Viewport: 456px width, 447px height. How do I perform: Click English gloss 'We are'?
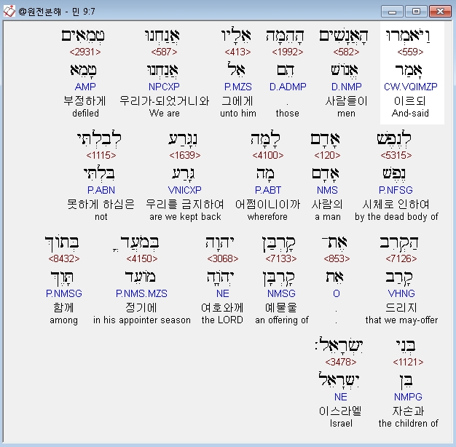(x=165, y=113)
